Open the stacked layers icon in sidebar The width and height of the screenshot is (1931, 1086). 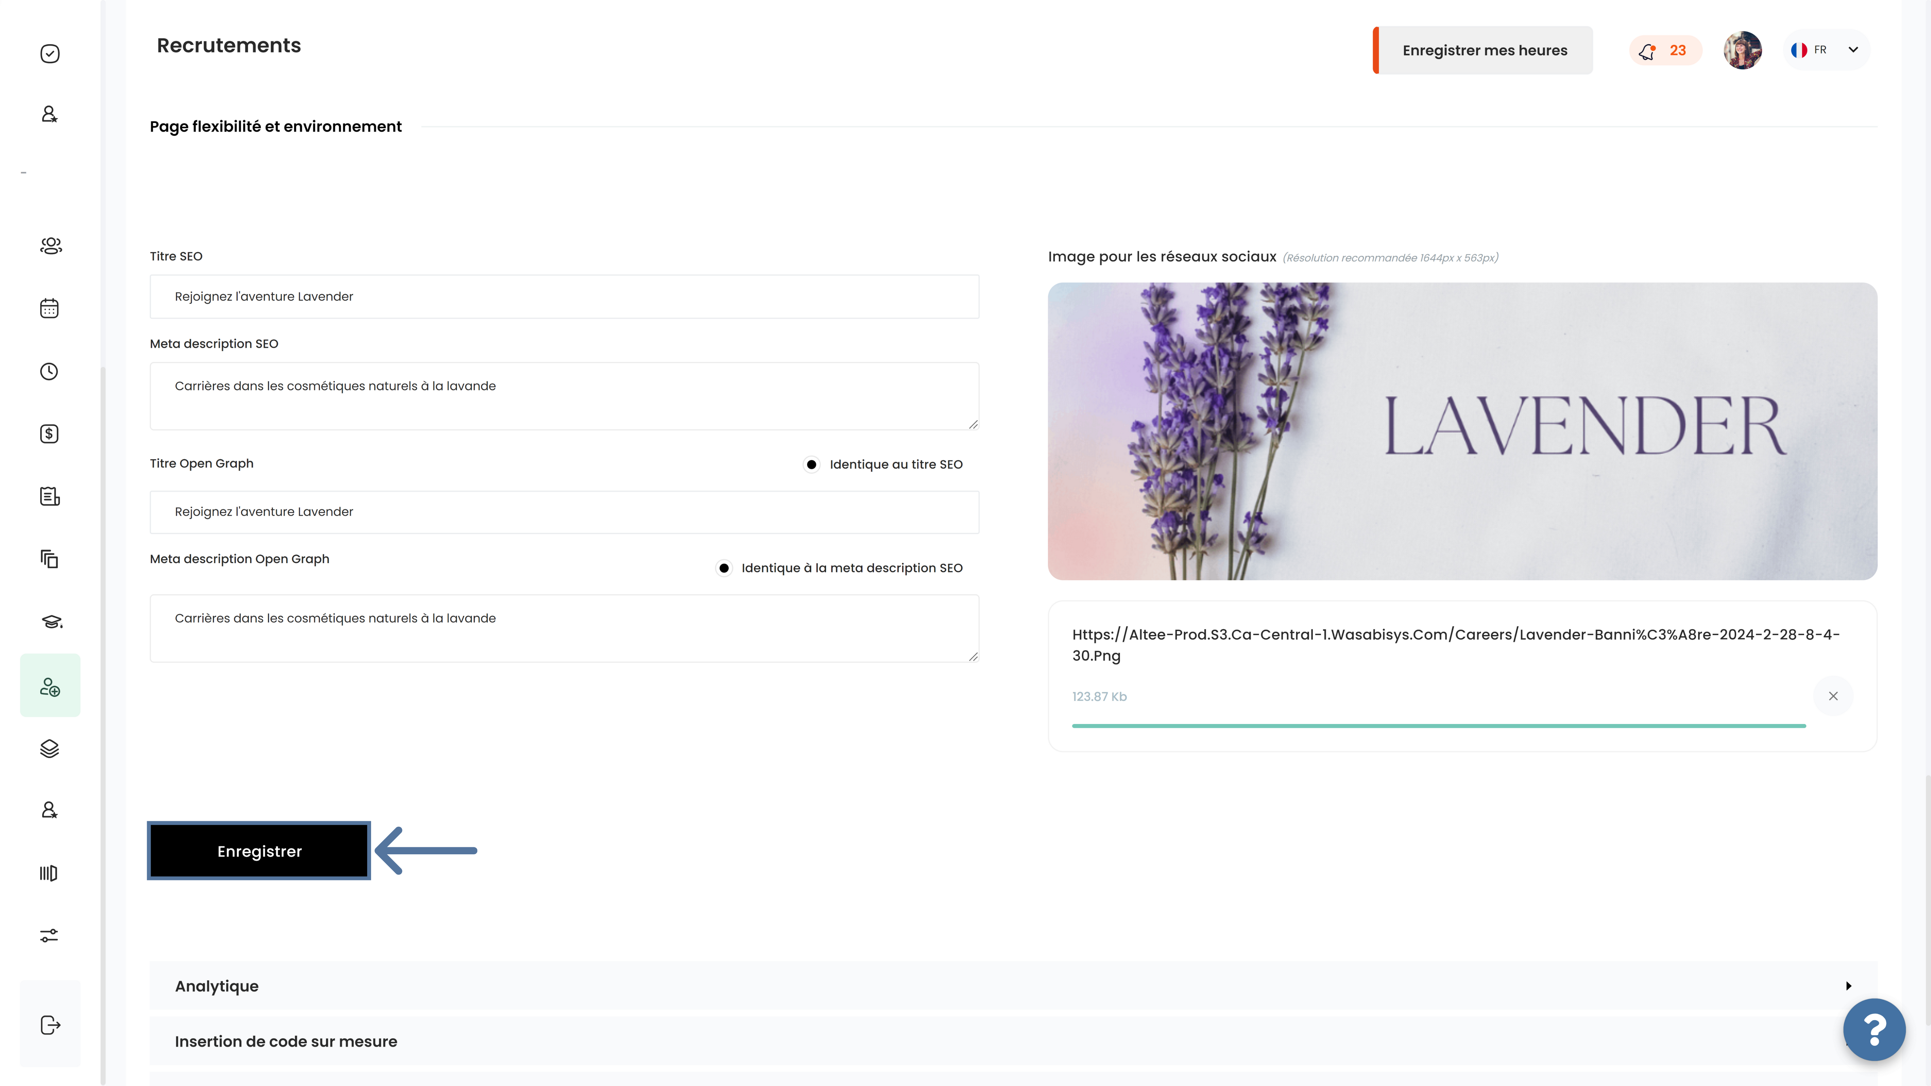[x=50, y=748]
